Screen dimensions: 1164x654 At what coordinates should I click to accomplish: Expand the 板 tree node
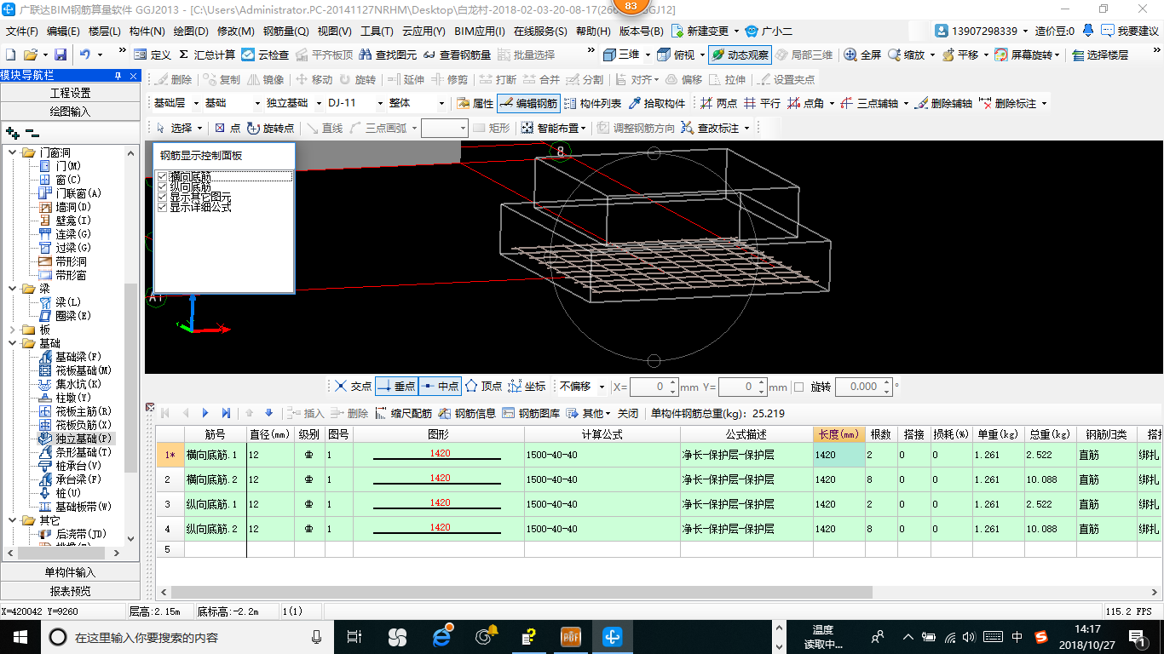point(12,330)
